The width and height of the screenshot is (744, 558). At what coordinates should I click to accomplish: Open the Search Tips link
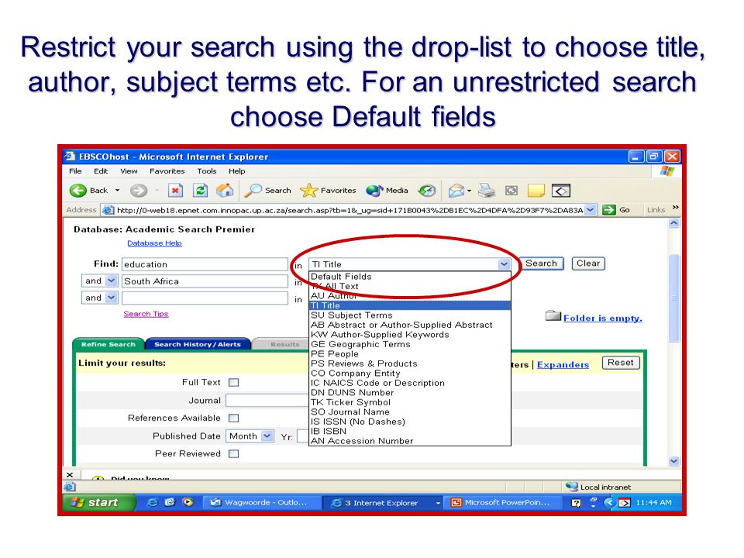pos(146,314)
